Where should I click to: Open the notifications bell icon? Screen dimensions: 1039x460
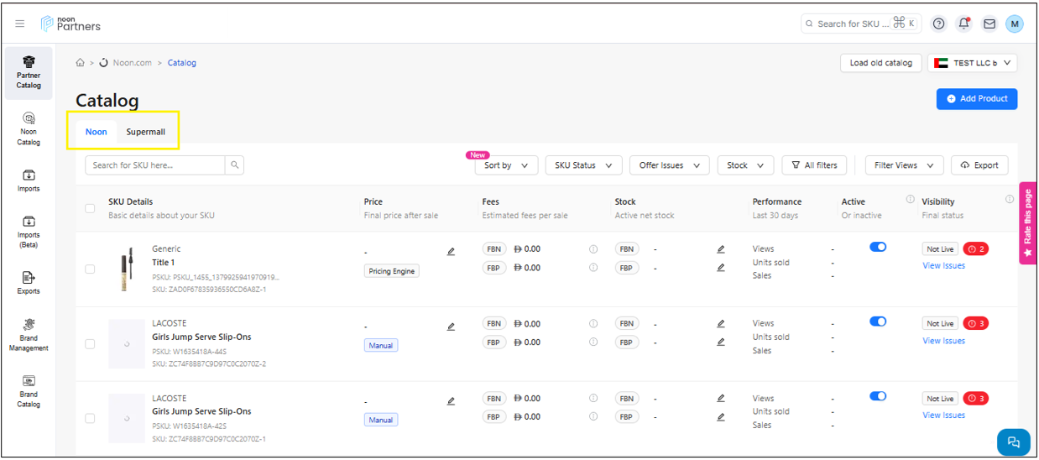click(963, 24)
